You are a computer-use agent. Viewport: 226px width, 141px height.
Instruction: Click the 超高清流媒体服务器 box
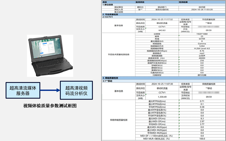(24, 90)
